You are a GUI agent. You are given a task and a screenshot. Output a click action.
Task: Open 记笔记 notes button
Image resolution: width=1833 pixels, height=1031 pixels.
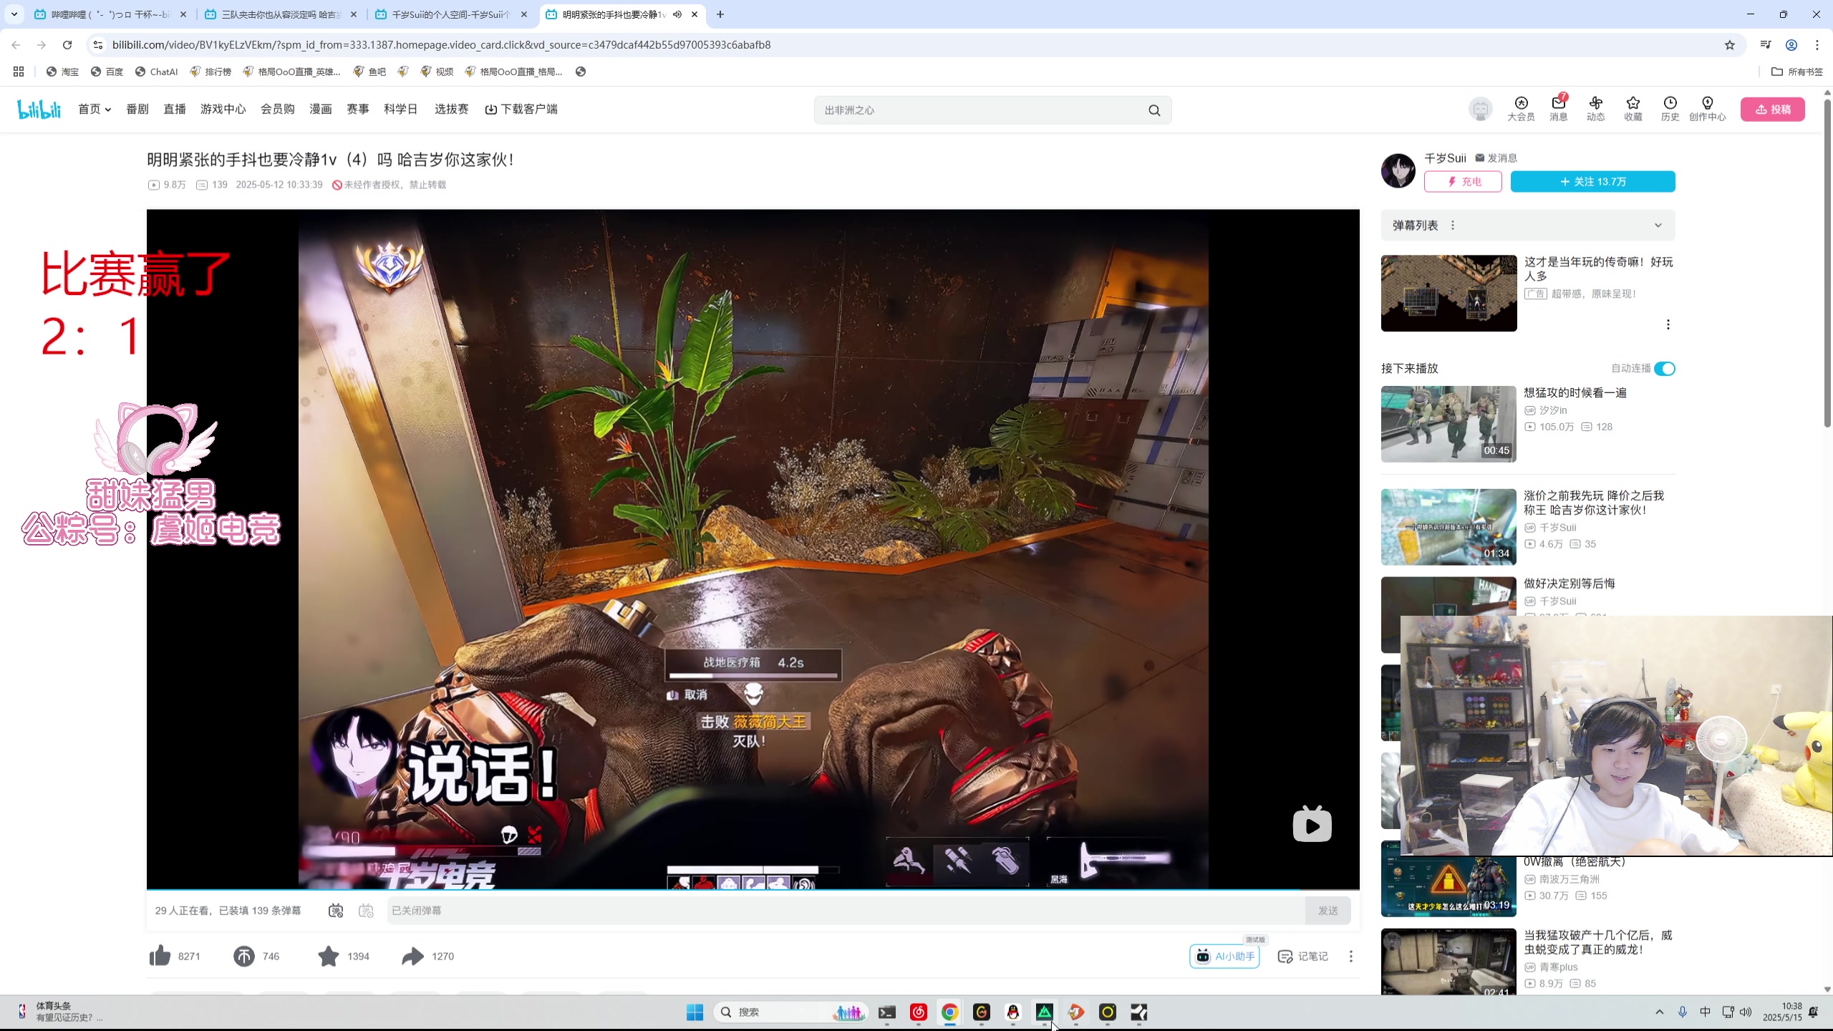pos(1303,957)
